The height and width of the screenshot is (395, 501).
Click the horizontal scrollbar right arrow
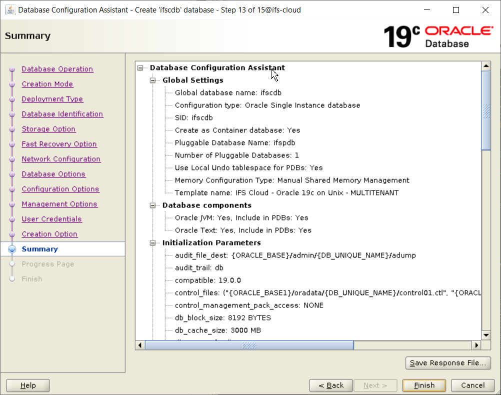(476, 345)
